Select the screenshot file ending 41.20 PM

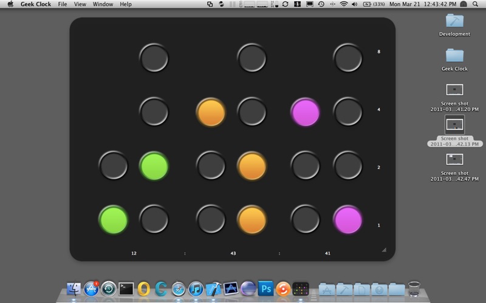pos(454,90)
